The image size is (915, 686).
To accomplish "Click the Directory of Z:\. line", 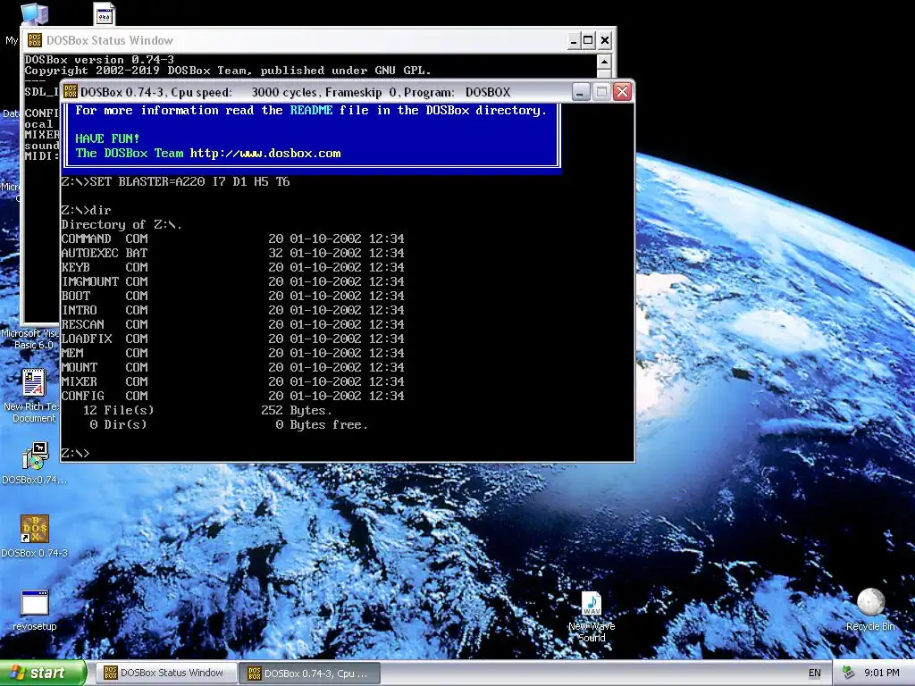I will point(122,224).
